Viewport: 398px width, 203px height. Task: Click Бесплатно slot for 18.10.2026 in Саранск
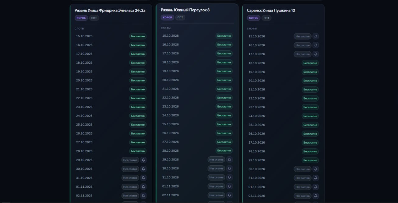[x=310, y=63]
